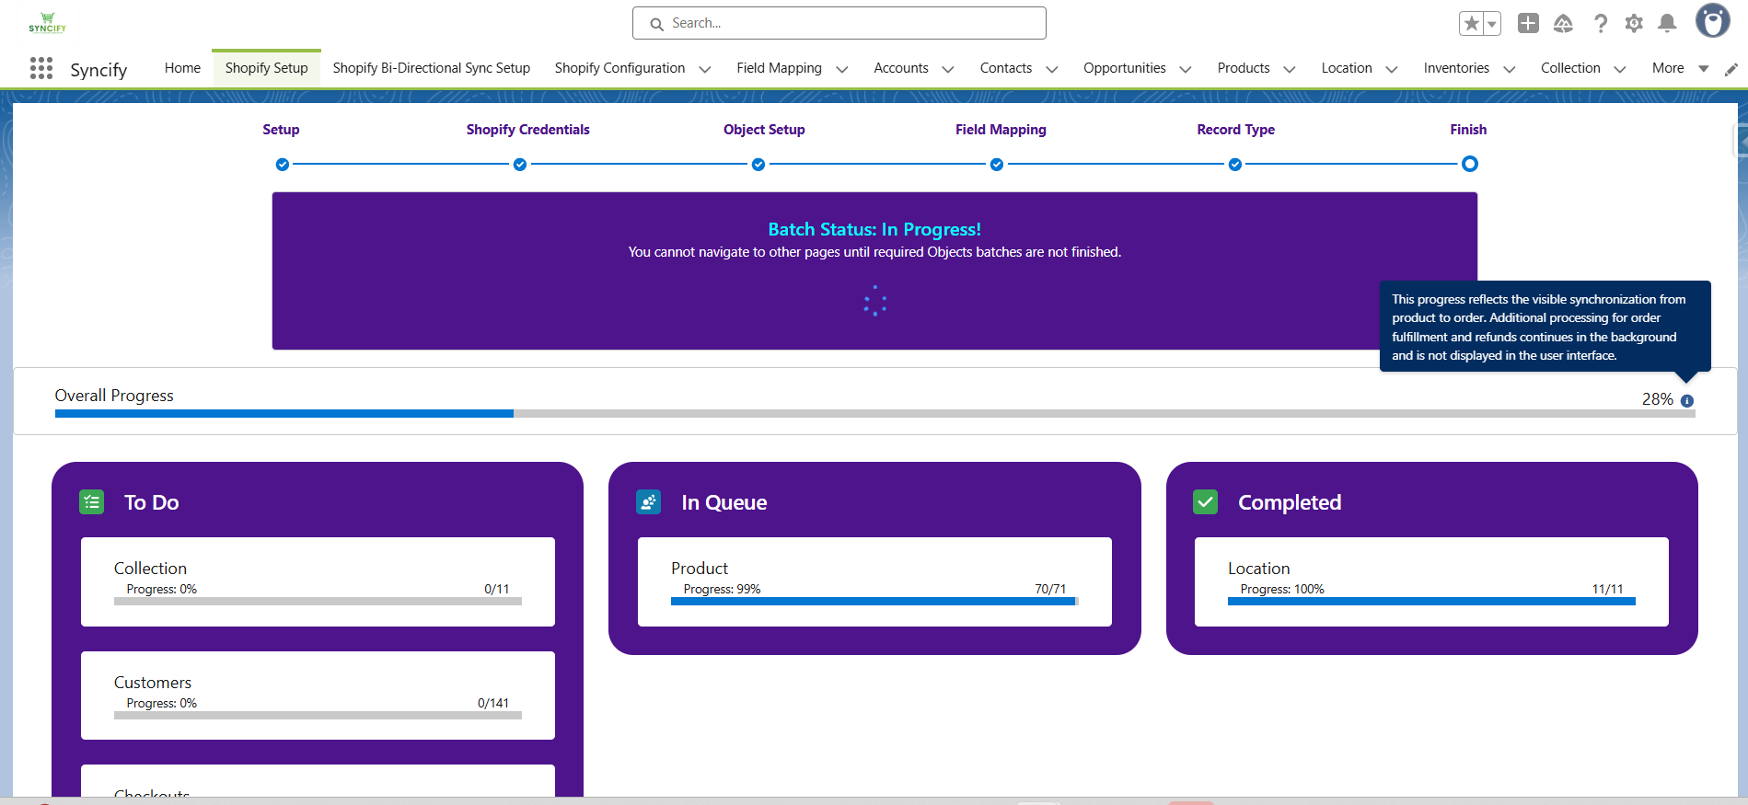Open the Contacts tab
This screenshot has height=805, width=1748.
[1006, 68]
